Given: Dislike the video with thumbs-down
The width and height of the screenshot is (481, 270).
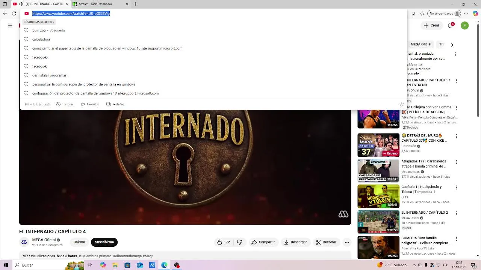Looking at the screenshot, I should coord(240,242).
